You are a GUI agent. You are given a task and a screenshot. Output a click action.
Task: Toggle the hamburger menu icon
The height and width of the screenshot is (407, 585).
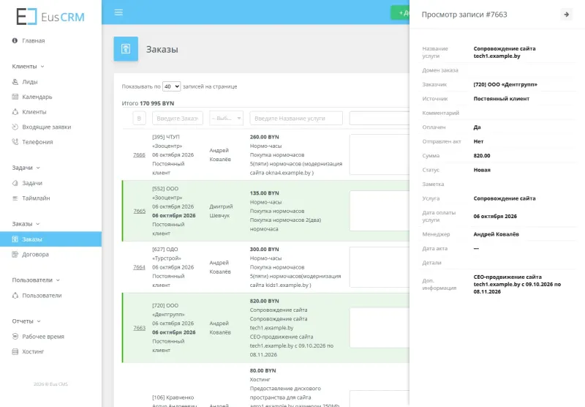(118, 12)
